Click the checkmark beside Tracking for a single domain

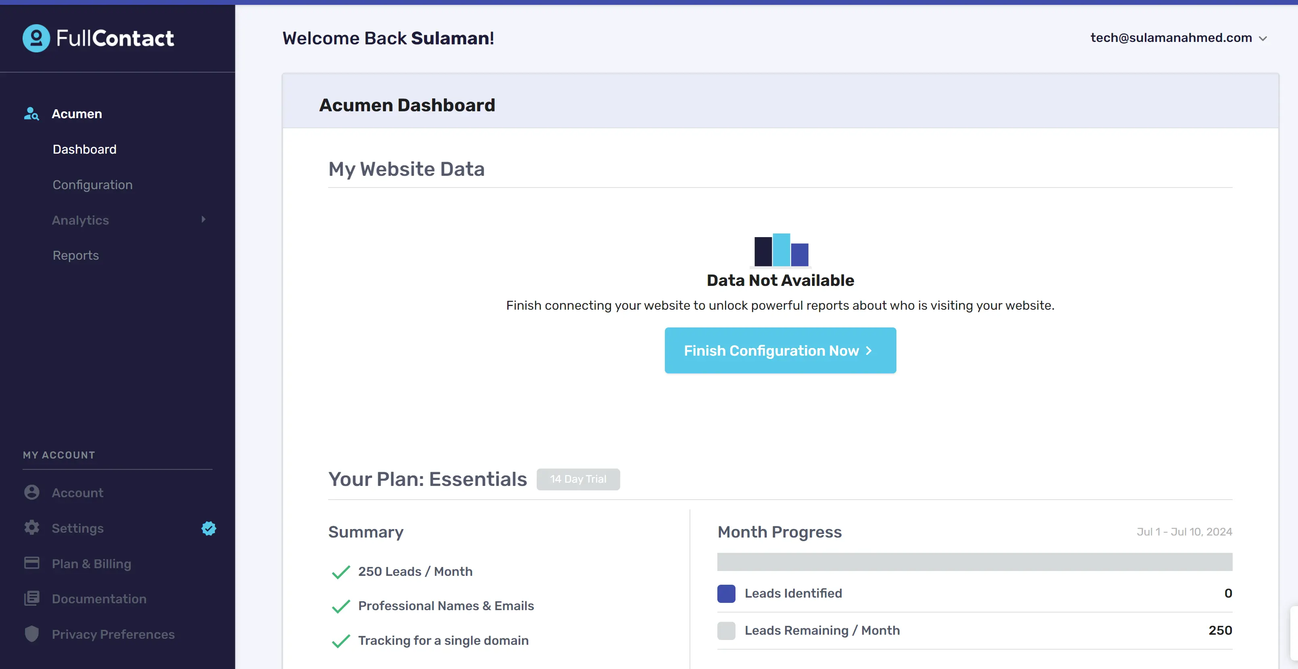[341, 641]
